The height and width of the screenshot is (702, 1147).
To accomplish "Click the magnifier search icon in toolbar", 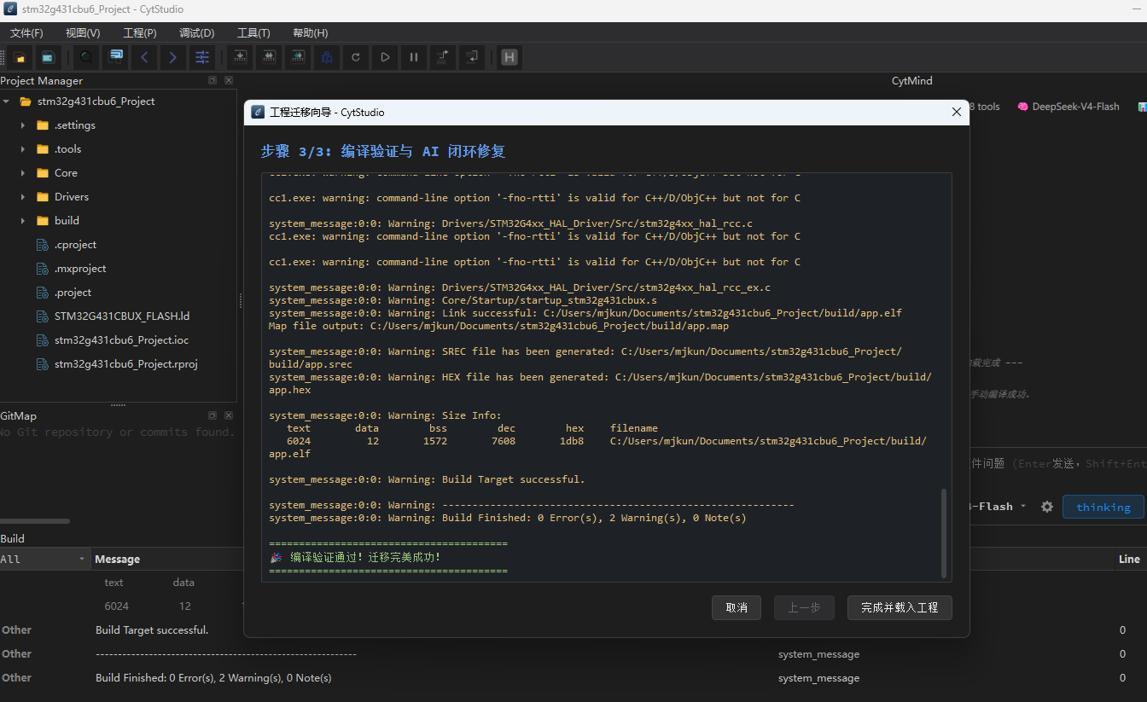I will tap(86, 57).
